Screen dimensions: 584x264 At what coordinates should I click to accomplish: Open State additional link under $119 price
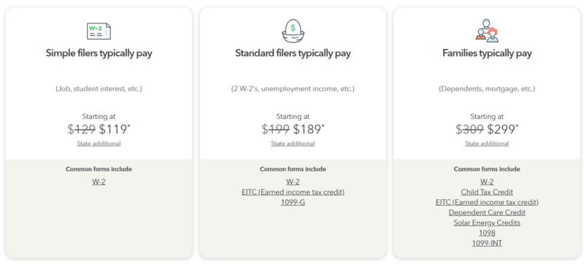click(x=99, y=144)
